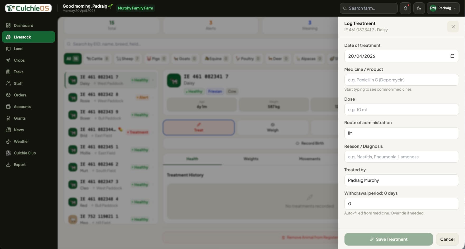Close the Log Treatment panel
465x249 pixels.
453,27
